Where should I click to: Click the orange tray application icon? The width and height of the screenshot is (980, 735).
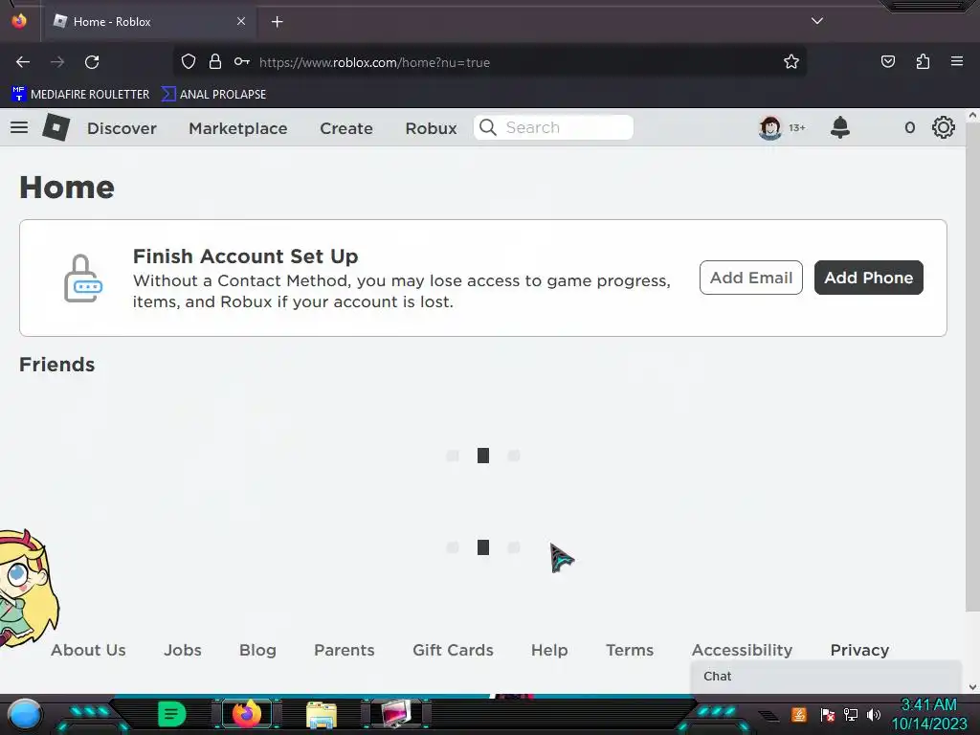click(799, 714)
